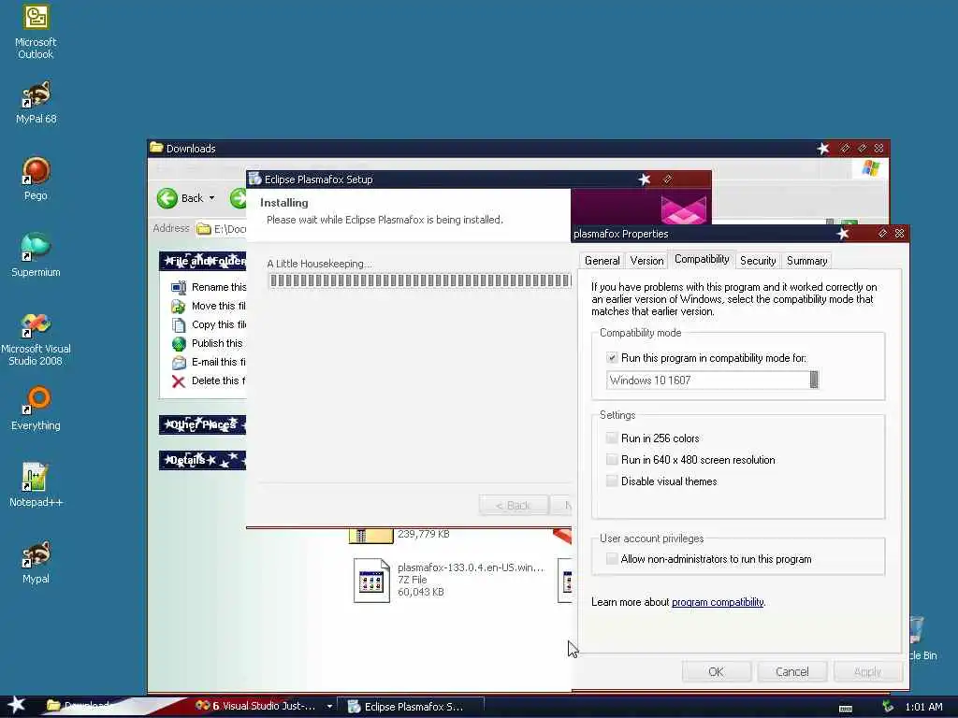The width and height of the screenshot is (958, 718).
Task: Click the 239,779 KB file size text
Action: (x=424, y=534)
